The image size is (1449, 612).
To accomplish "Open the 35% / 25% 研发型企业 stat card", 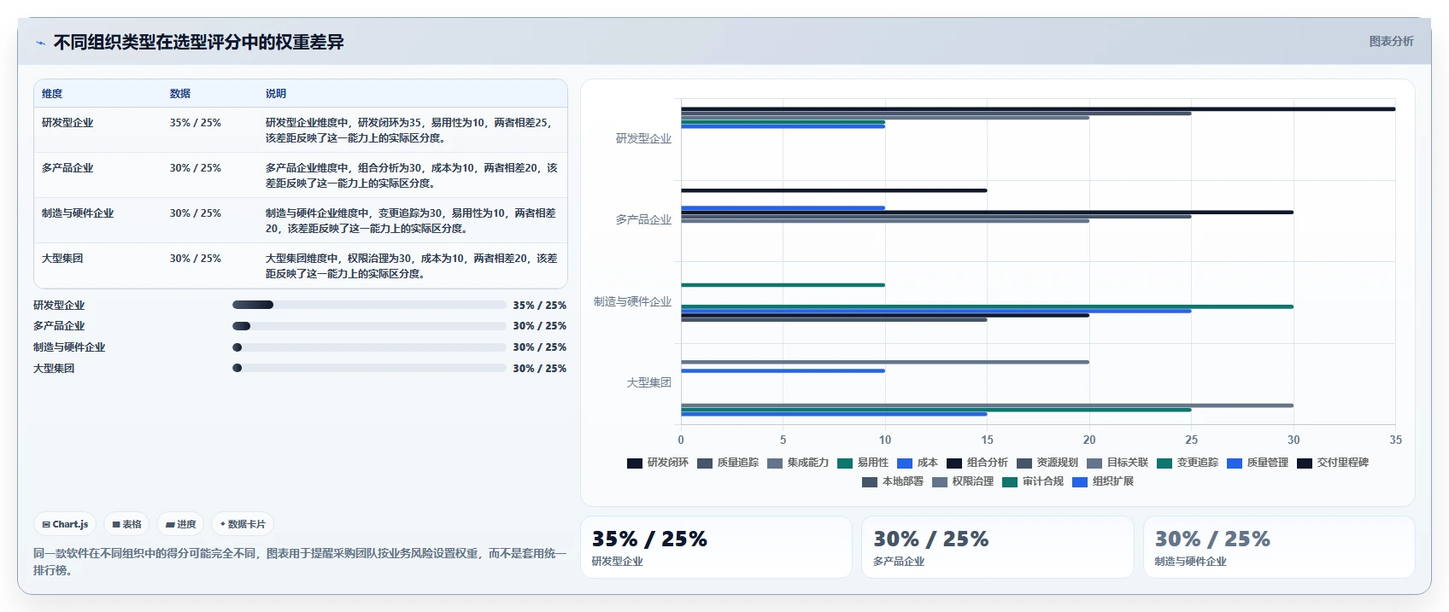I will pos(716,547).
